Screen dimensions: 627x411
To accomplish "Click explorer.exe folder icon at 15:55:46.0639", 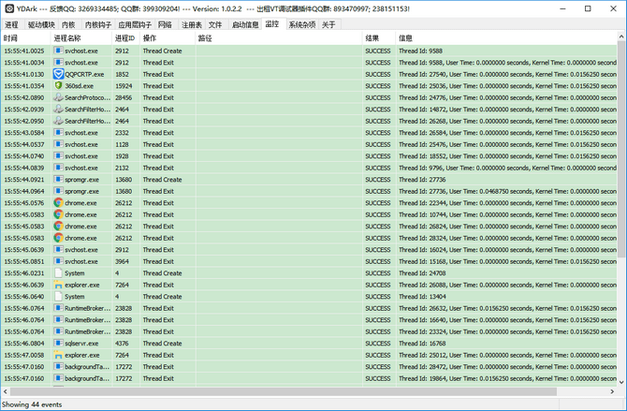I will (x=58, y=285).
